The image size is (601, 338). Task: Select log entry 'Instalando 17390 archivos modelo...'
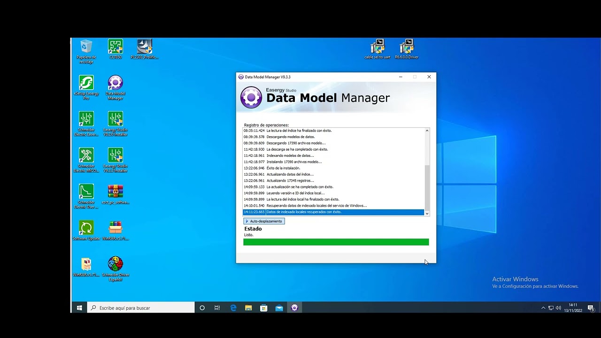[333, 162]
